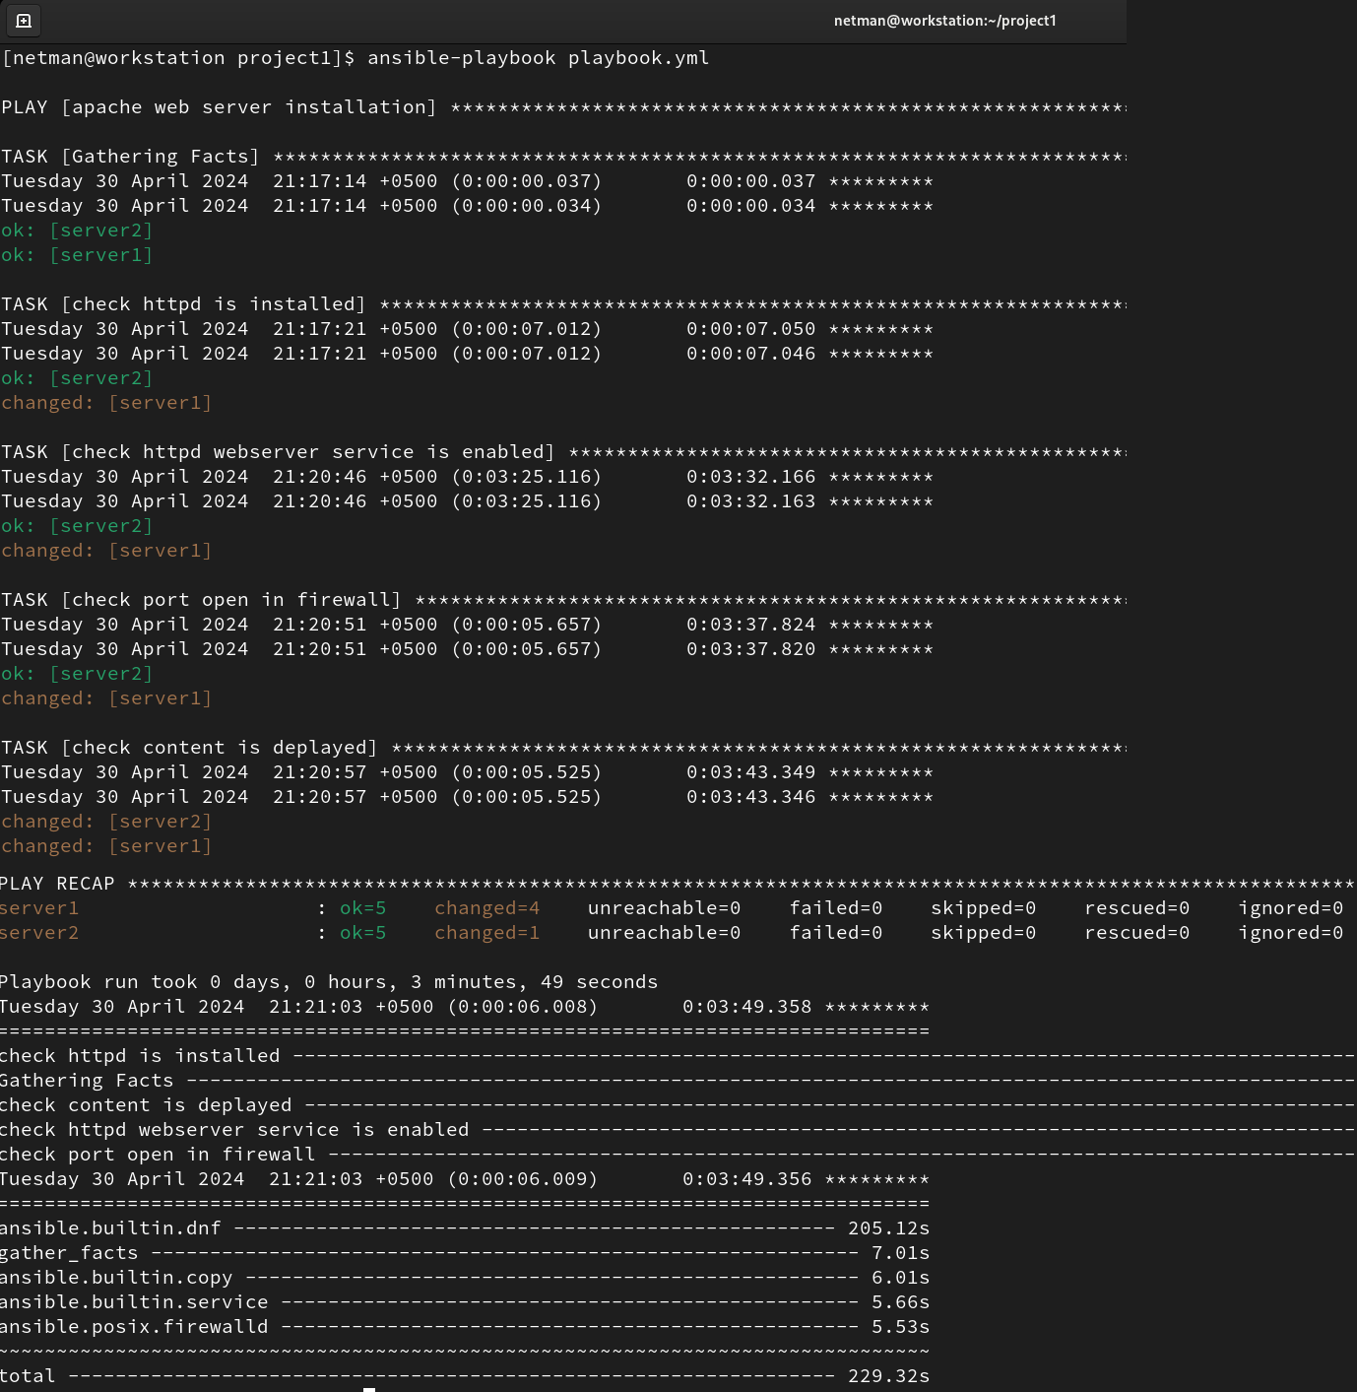This screenshot has width=1357, height=1392.
Task: Click duration (0:03:25.116) with elapsed 0:03:32.166
Action: (527, 477)
